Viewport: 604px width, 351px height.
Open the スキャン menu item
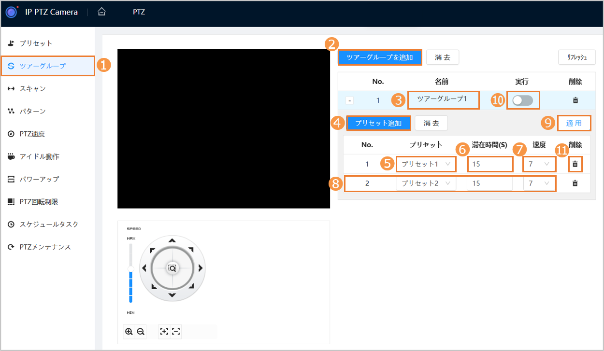(x=33, y=89)
